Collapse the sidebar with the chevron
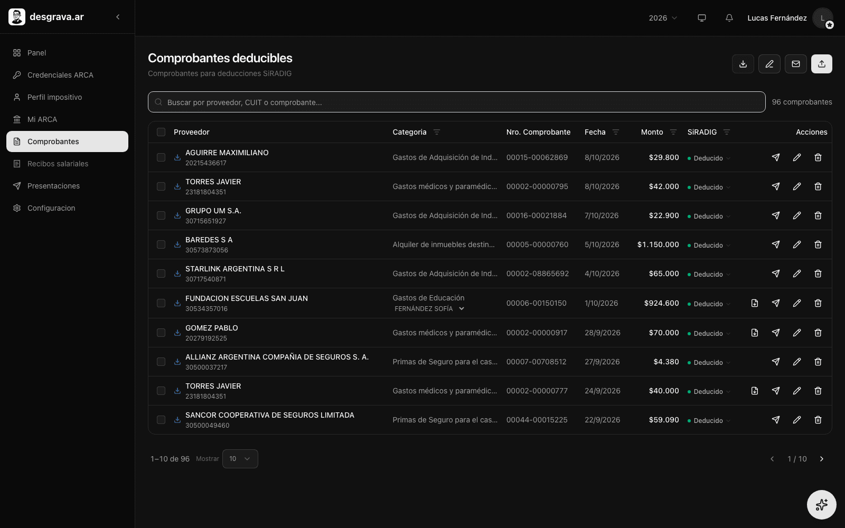Viewport: 845px width, 528px height. pyautogui.click(x=118, y=17)
